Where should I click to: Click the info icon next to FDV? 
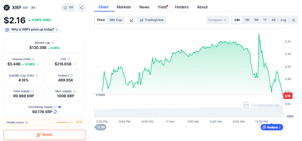click(x=69, y=59)
